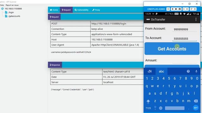Click the response body Correct Credentials text
This screenshot has width=202, height=113.
tap(72, 89)
